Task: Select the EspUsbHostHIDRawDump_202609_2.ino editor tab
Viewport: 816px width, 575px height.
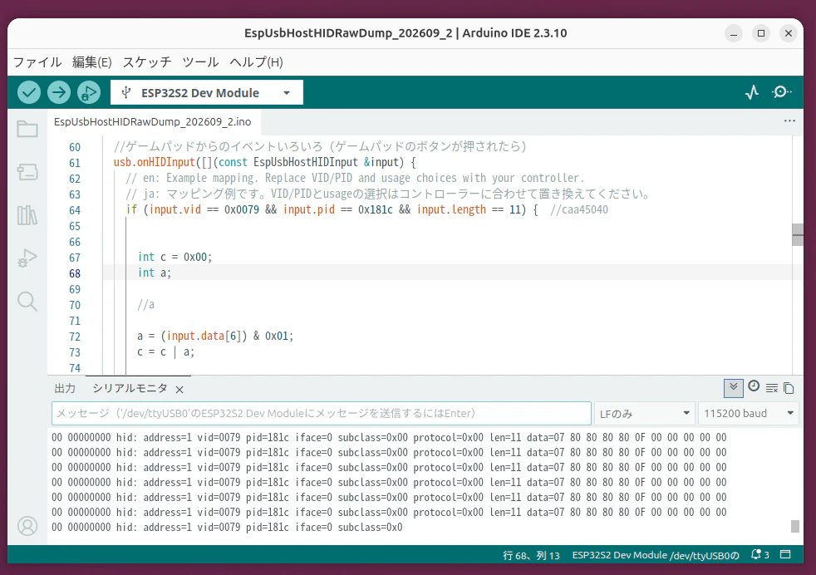Action: tap(152, 122)
